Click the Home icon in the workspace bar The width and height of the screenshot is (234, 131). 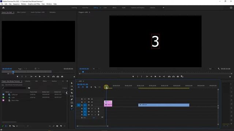[x=3, y=8]
